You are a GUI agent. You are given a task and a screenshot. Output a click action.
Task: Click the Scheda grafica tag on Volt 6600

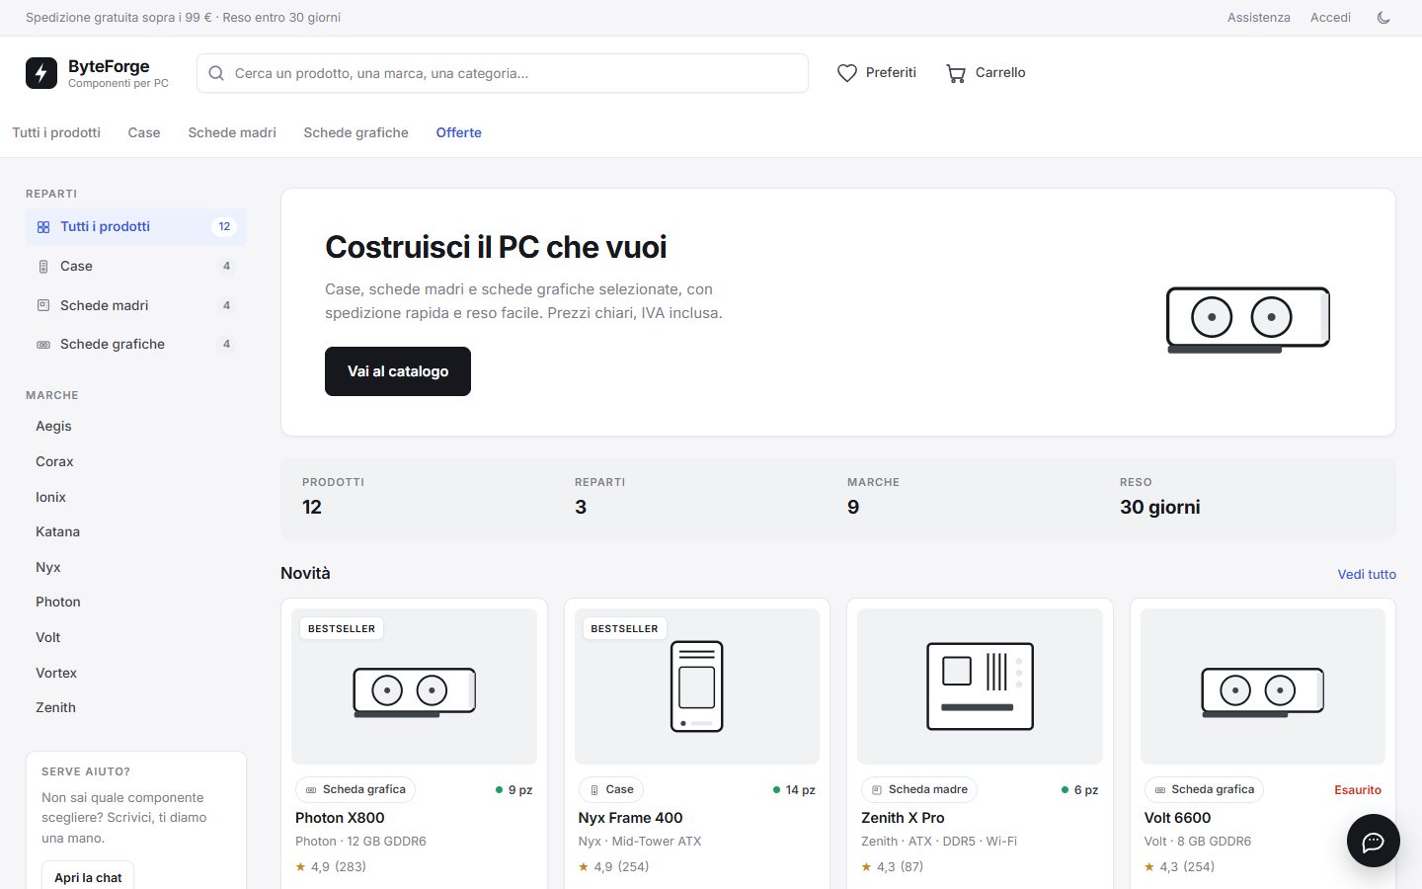click(x=1204, y=790)
